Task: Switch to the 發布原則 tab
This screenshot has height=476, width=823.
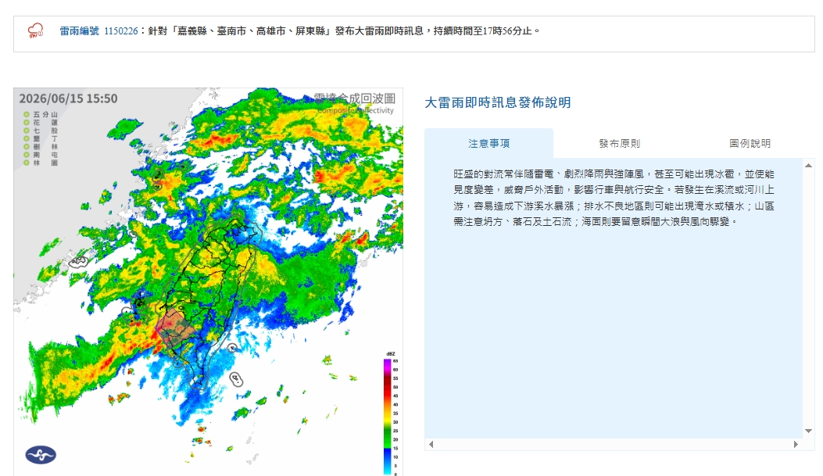Action: [619, 143]
